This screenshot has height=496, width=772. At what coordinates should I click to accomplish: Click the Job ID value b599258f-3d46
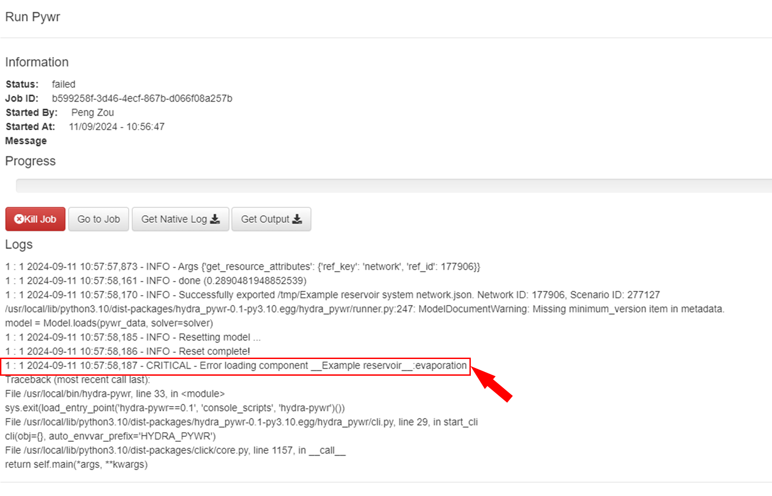coord(142,99)
